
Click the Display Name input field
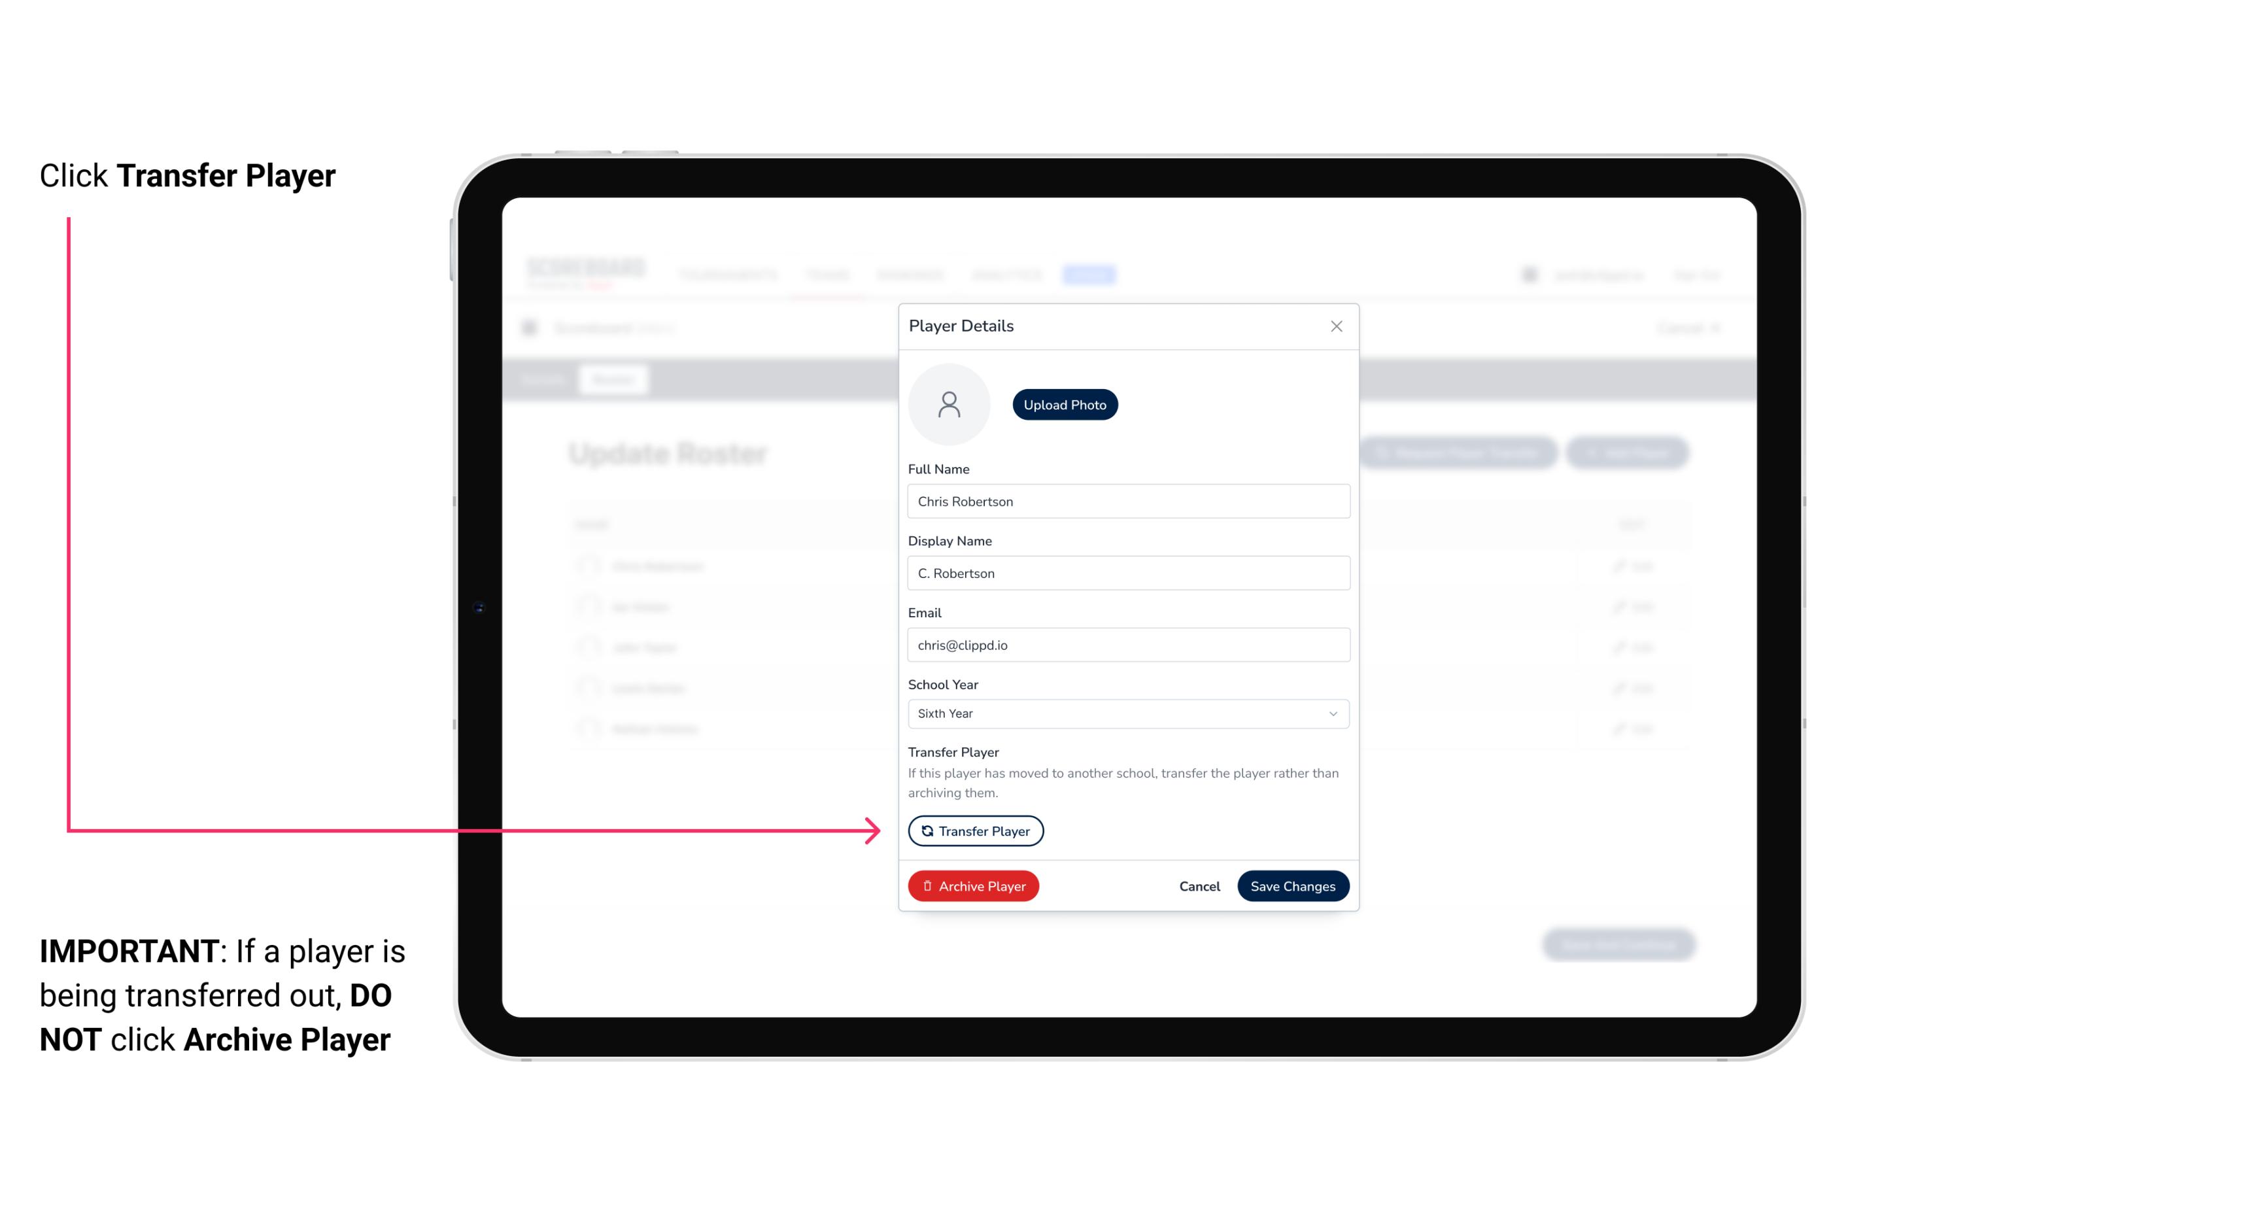pyautogui.click(x=1127, y=573)
